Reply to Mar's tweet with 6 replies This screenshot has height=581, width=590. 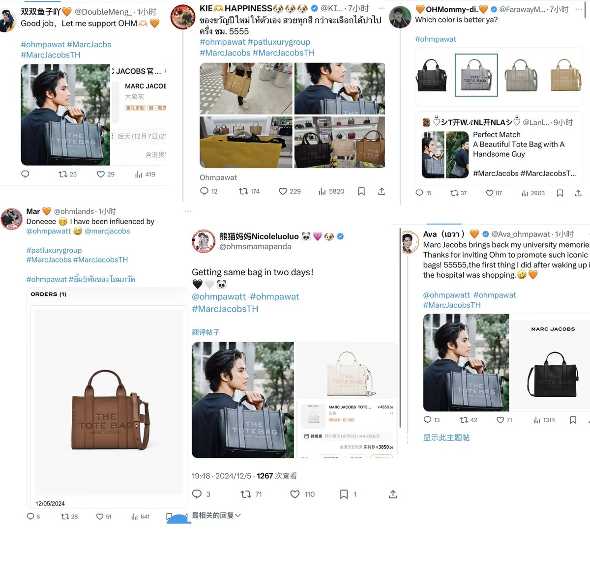pyautogui.click(x=33, y=517)
